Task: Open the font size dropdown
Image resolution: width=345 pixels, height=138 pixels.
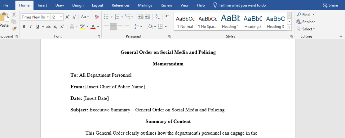Action: coord(61,17)
